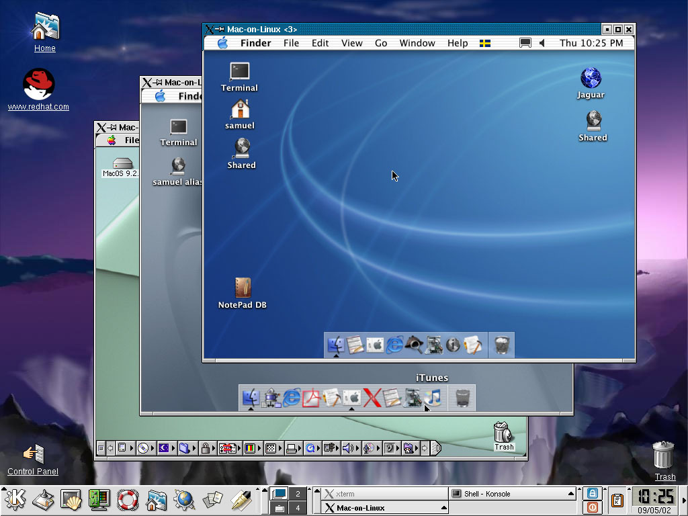The image size is (688, 516).
Task: Open the Help menu in the front window
Action: [x=458, y=43]
